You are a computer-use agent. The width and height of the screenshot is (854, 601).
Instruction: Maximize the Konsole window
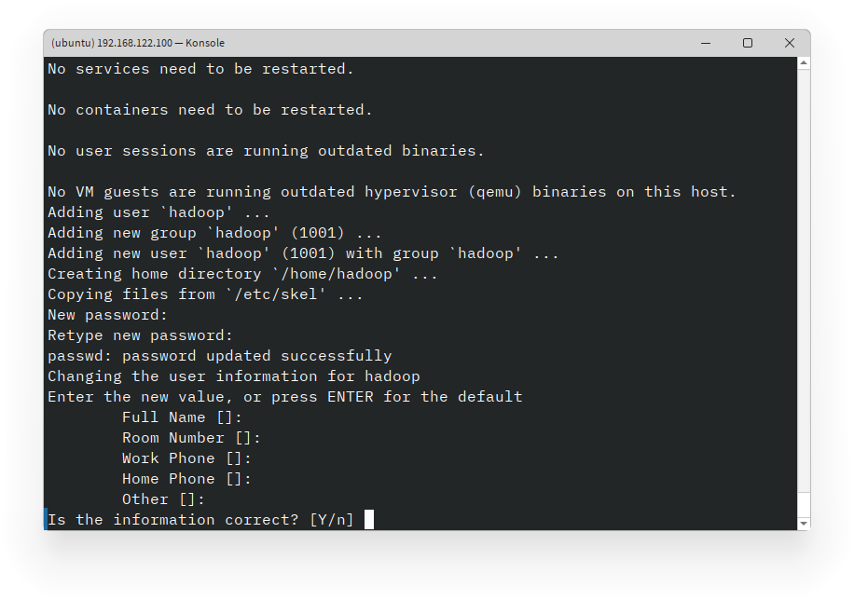pyautogui.click(x=748, y=43)
